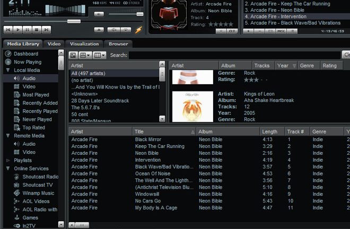Open Shoutcast Radio service
Screen dimensions: 350x229
(40, 177)
